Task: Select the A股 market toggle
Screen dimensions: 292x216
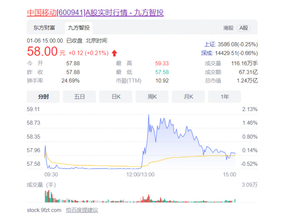Action: pos(244,28)
